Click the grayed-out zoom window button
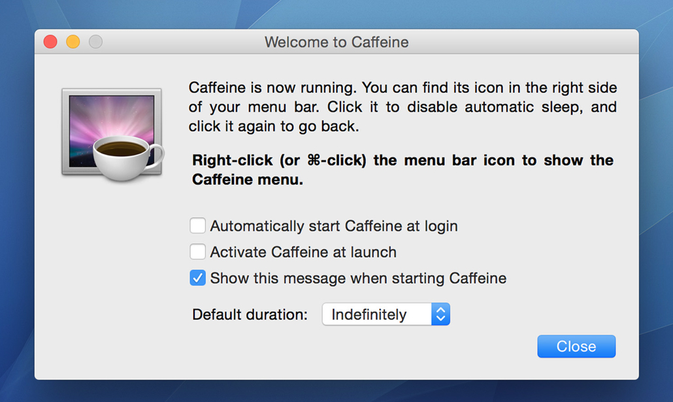673x402 pixels. (x=95, y=42)
